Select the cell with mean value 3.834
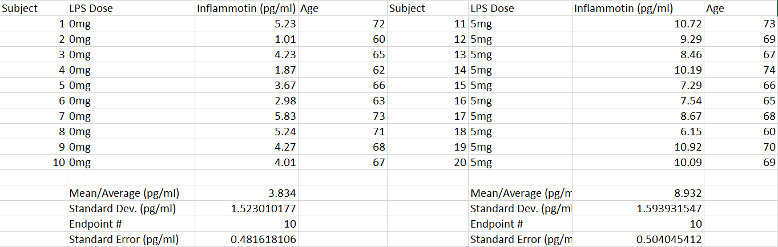This screenshot has height=247, width=778. coord(247,193)
